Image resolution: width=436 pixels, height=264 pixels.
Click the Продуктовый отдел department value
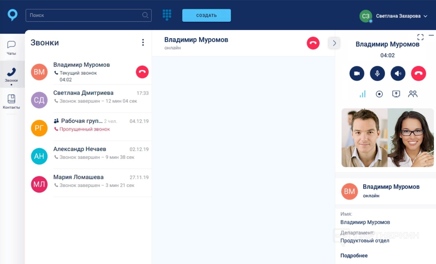pos(365,241)
